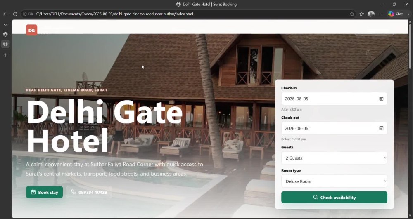Screen dimensions: 413x219
Task: View site info via the File icon
Action: [x=28, y=14]
